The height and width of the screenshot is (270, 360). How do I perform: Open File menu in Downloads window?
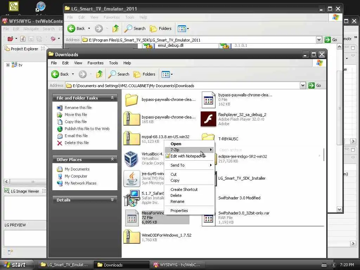coord(54,63)
